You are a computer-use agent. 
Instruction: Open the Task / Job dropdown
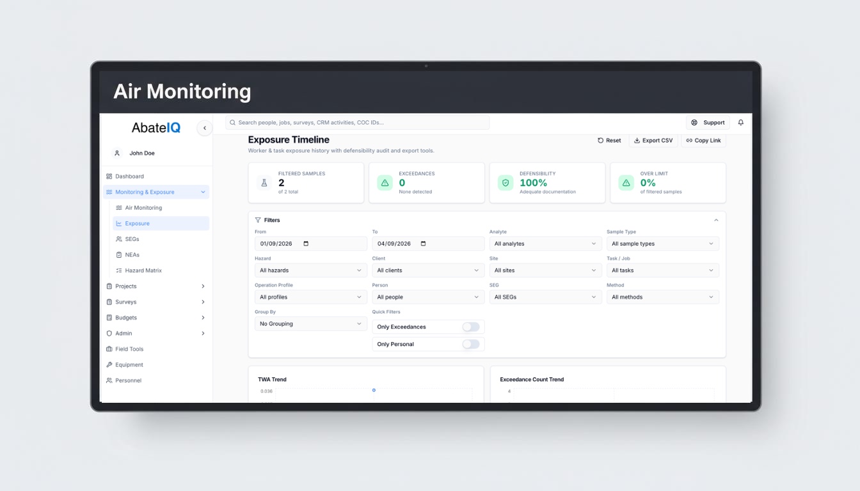pos(663,270)
